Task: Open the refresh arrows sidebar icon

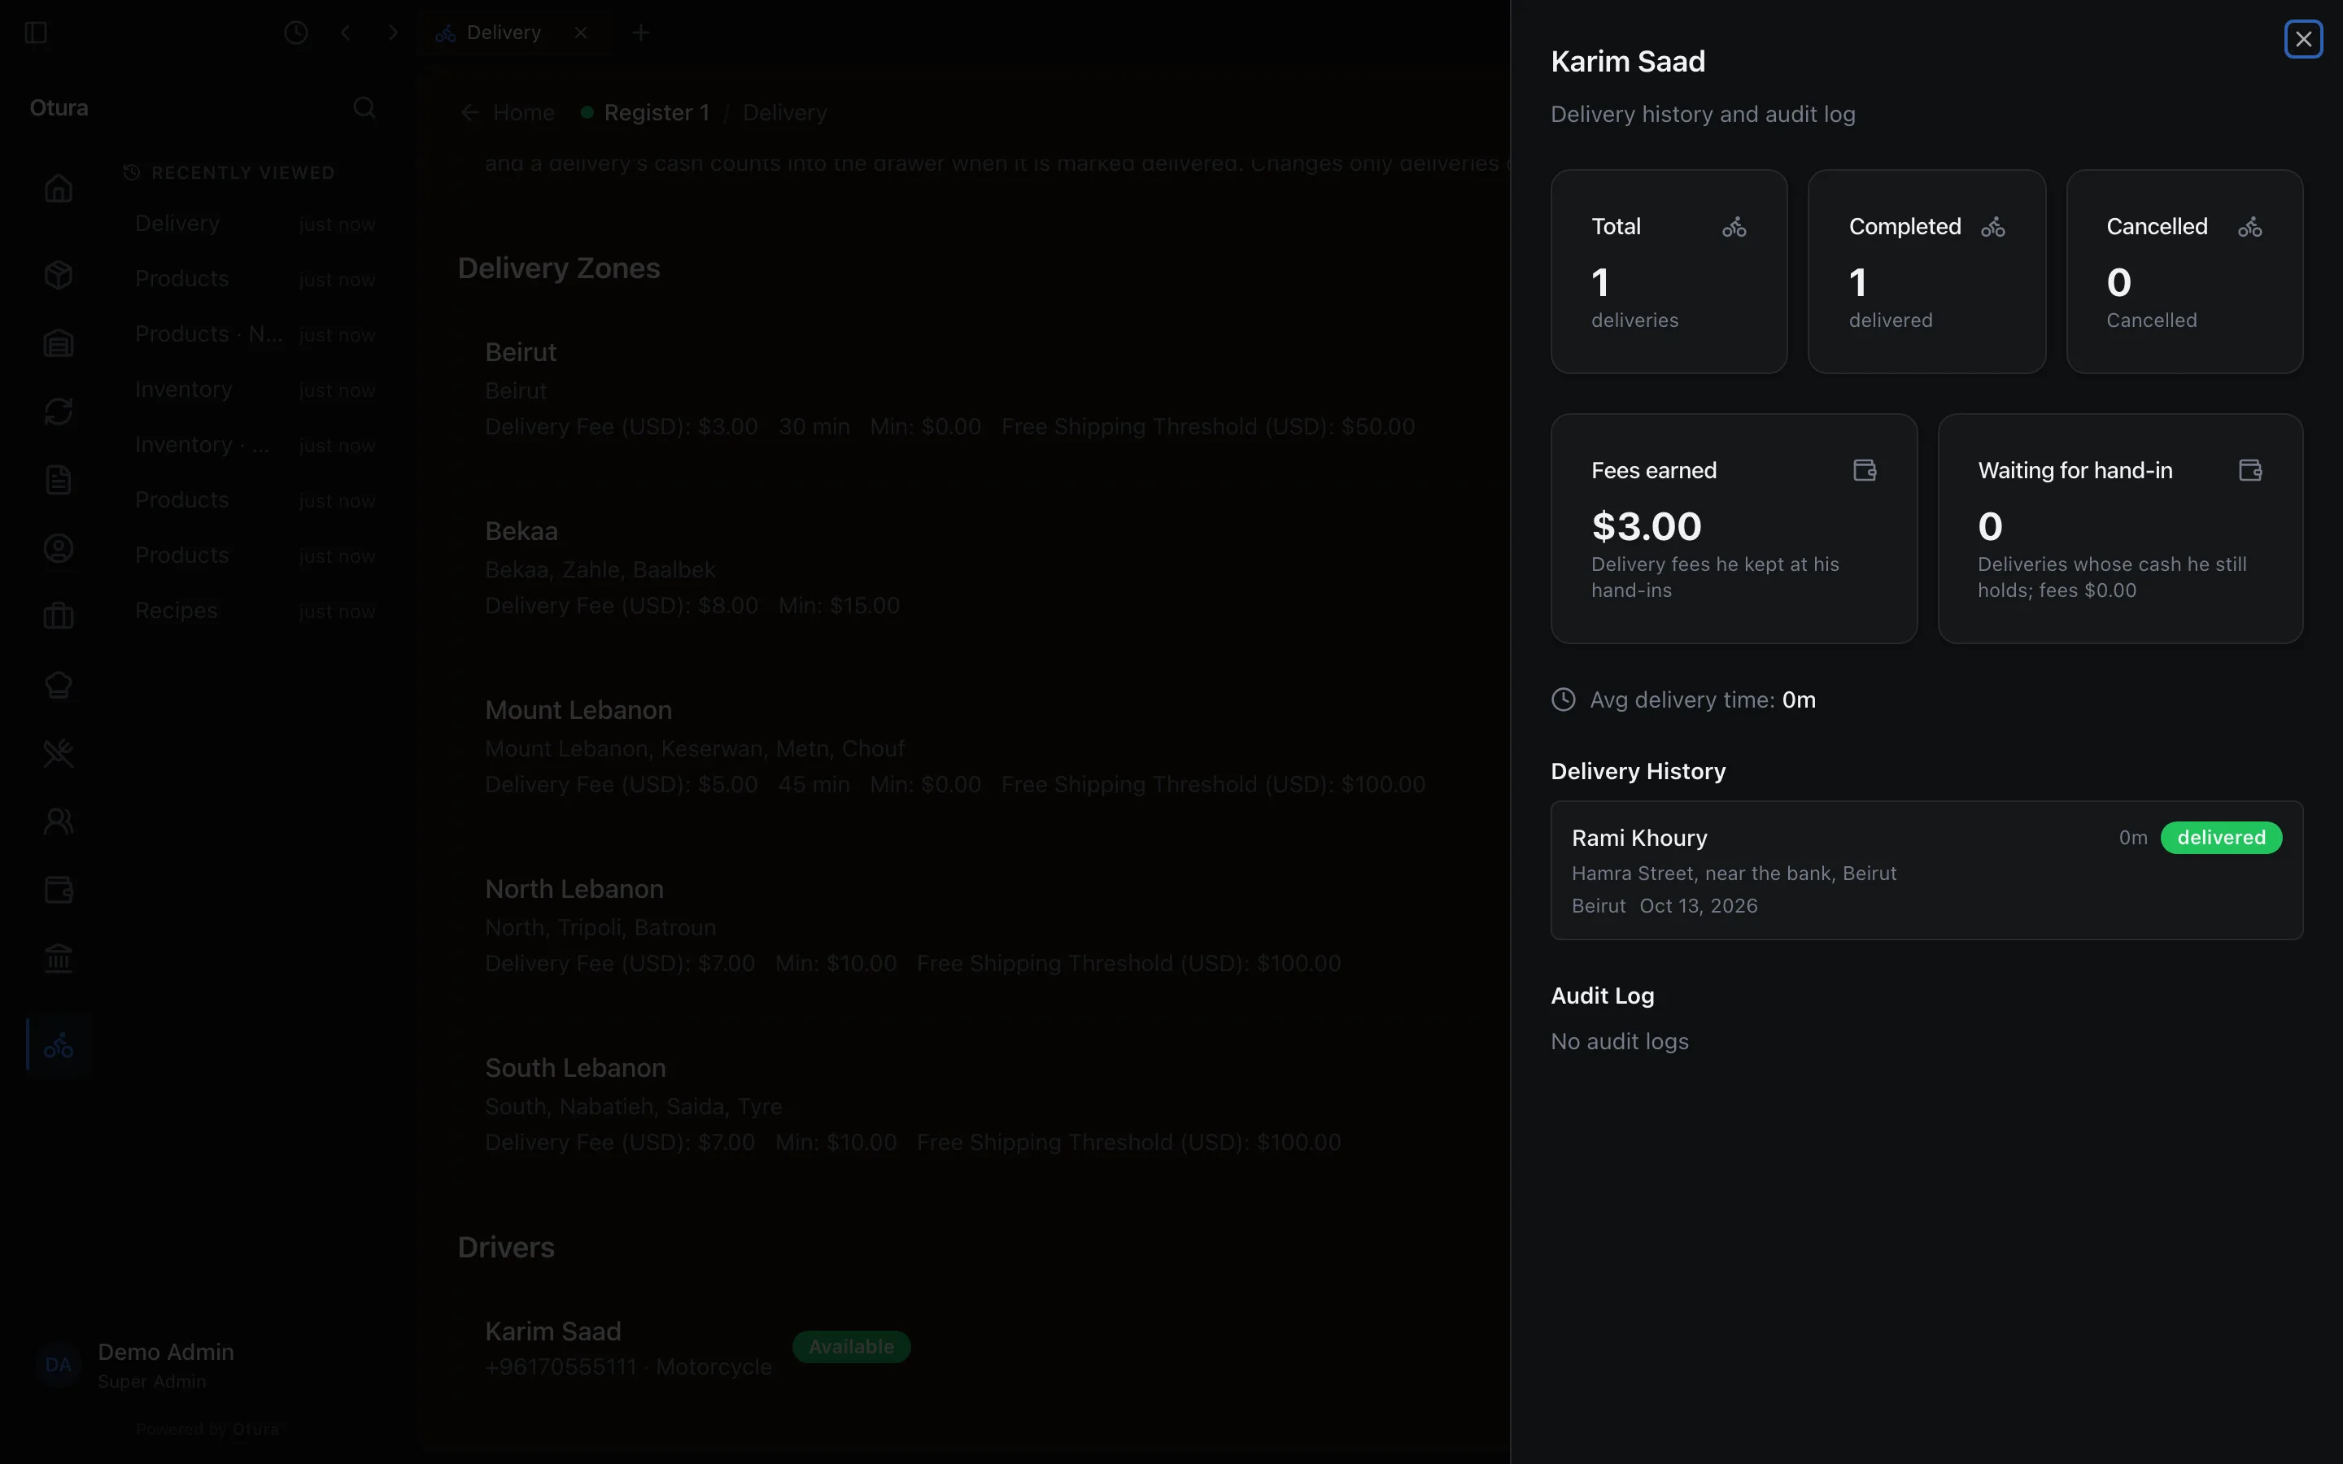Action: (58, 412)
